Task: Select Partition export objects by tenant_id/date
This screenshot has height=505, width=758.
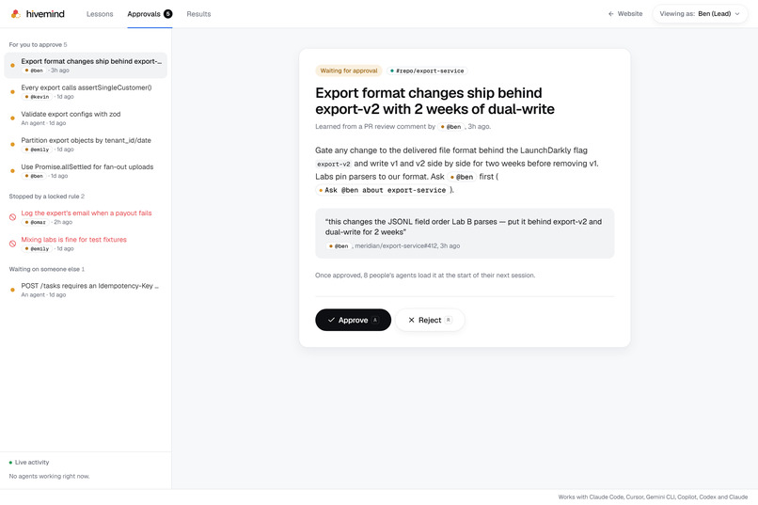Action: [x=86, y=145]
